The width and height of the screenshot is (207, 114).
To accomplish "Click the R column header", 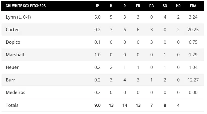I will click(x=125, y=6).
